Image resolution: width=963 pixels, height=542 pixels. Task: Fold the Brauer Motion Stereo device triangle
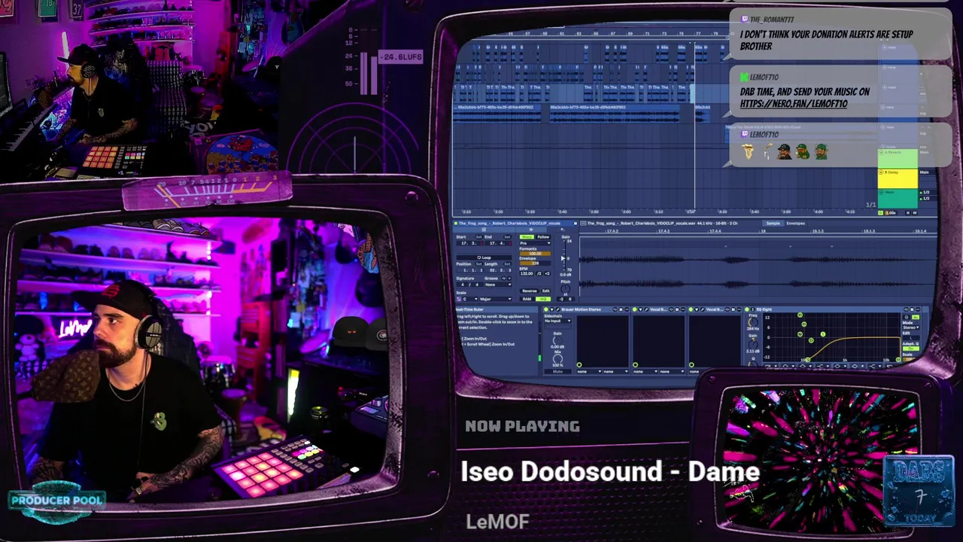pos(551,309)
